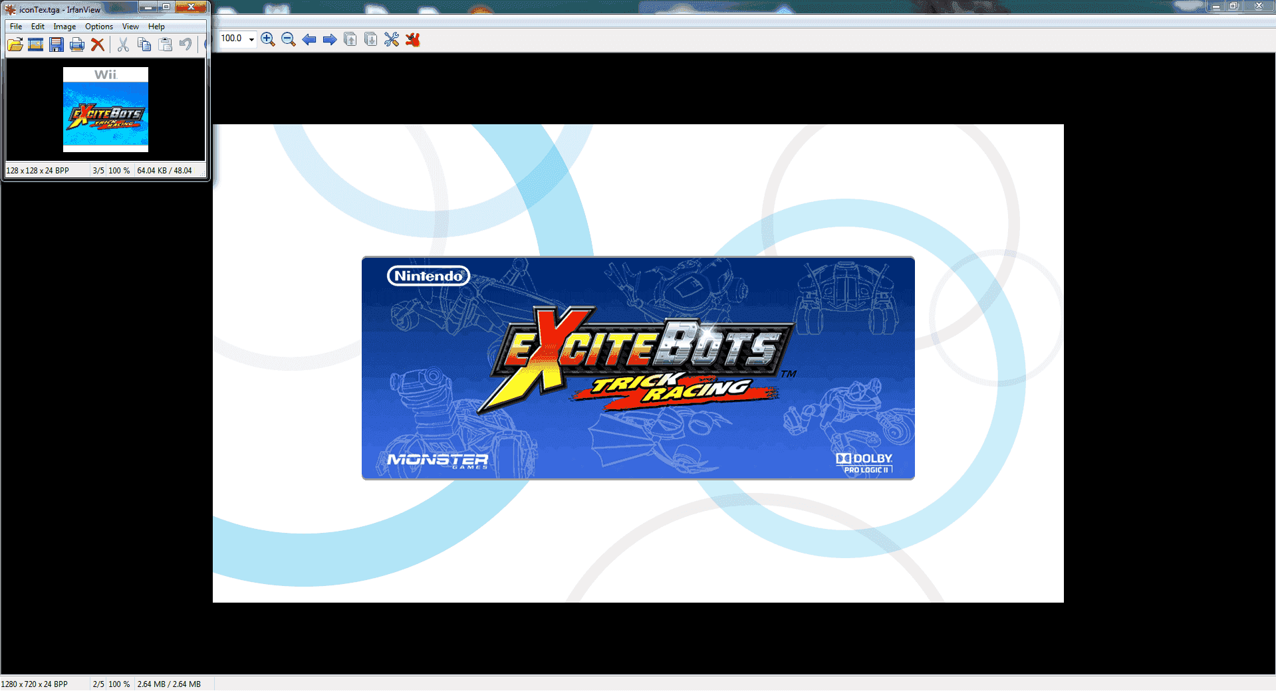Open the View menu
Screen dimensions: 1276x691
click(x=130, y=27)
